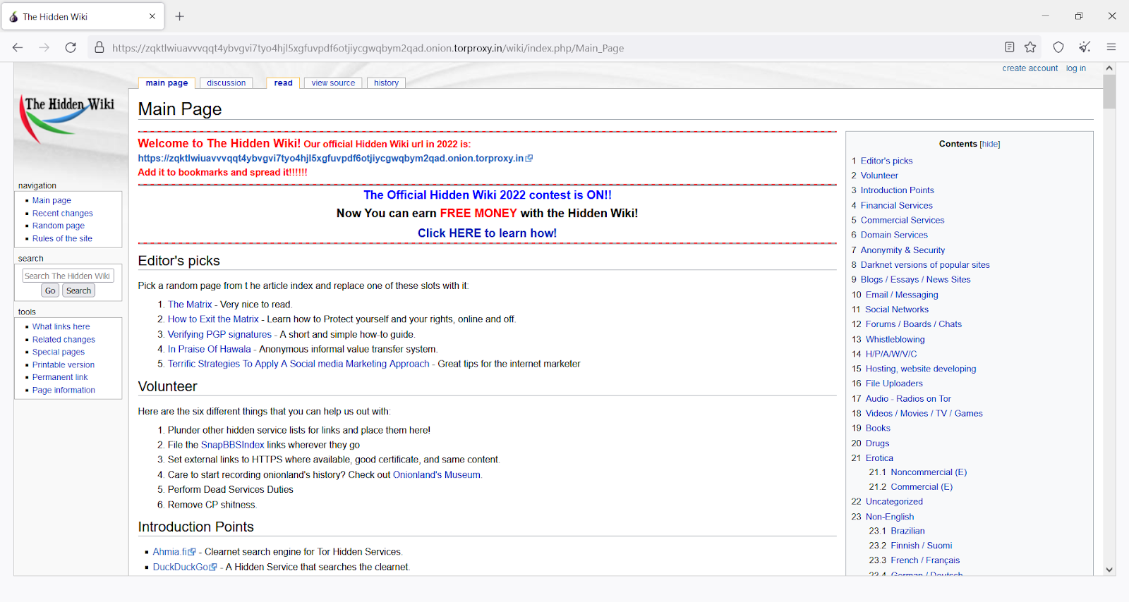Open Random page link
Image resolution: width=1129 pixels, height=602 pixels.
59,226
